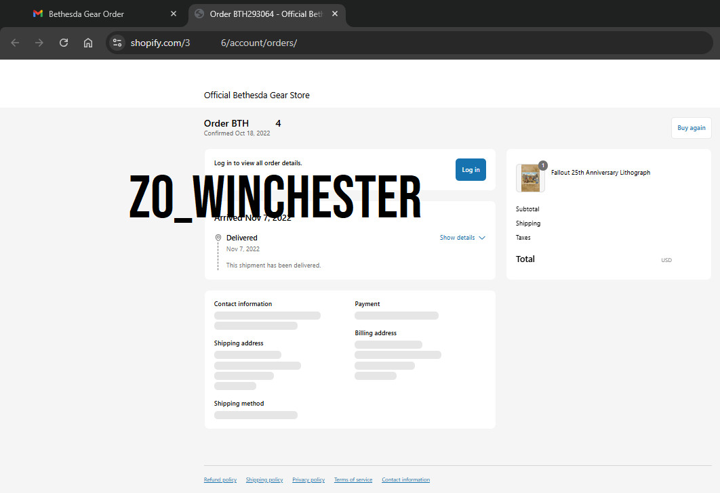Open the Shipping policy link

[264, 479]
